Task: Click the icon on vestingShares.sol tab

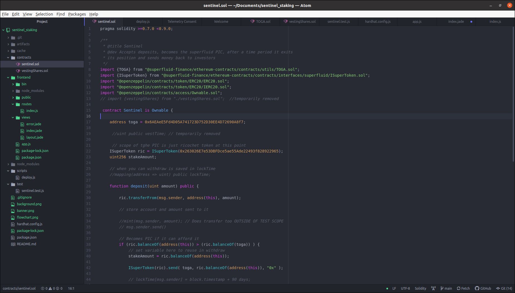Action: 286,21
